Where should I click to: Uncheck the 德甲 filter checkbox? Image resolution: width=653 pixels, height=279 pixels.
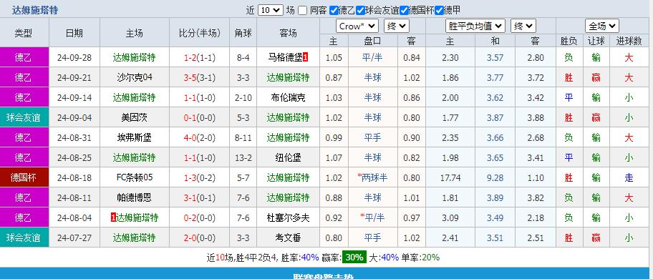439,11
